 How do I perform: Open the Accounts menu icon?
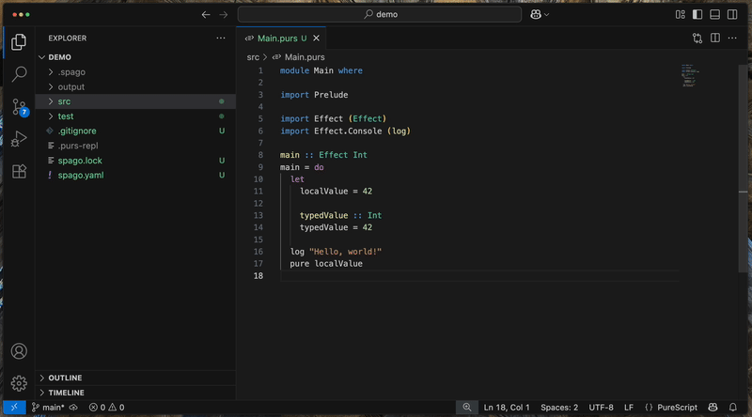(x=19, y=351)
